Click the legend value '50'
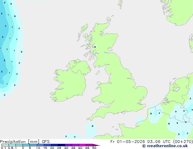Image resolution: width=193 pixels, height=149 pixels. 94,148
